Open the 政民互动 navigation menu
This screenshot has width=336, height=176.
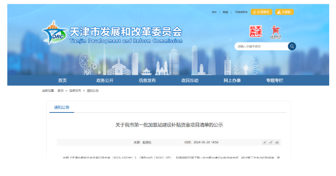coord(189,80)
